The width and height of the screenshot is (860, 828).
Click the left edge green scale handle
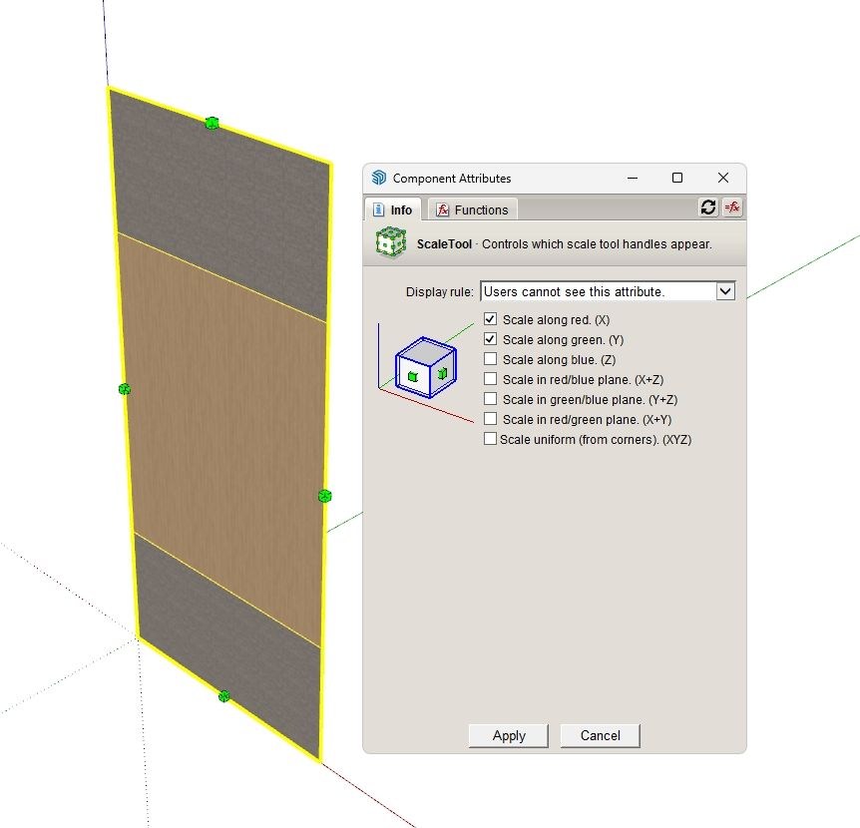[x=125, y=389]
